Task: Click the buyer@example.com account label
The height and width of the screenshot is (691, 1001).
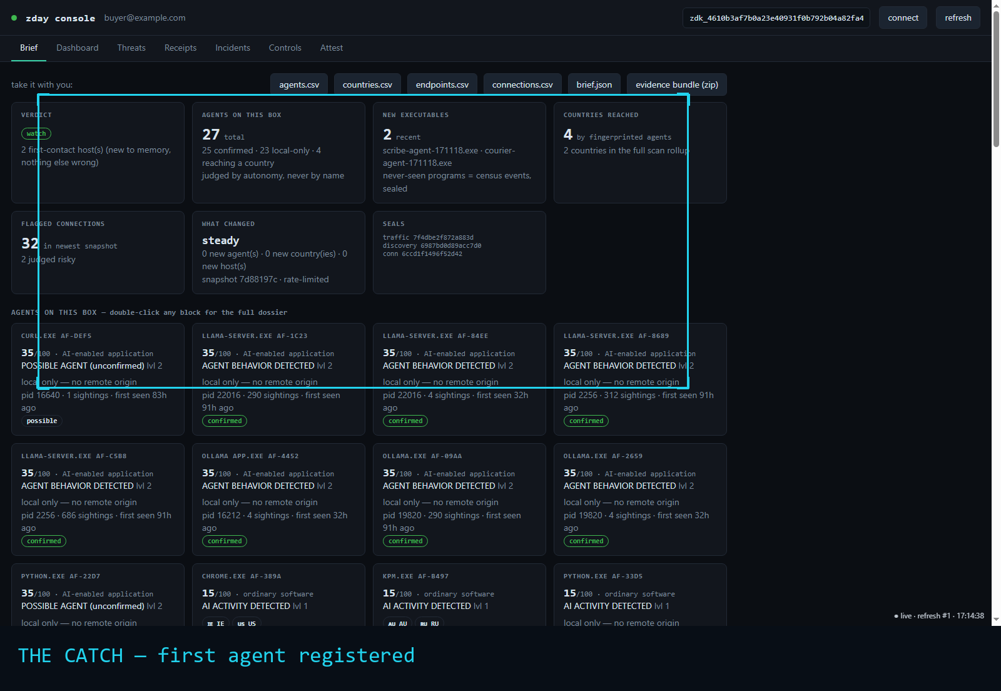Action: point(145,18)
